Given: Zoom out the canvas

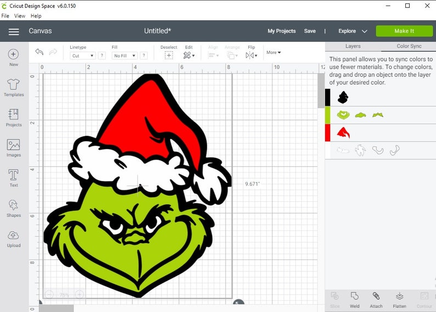Looking at the screenshot, I should tap(49, 294).
